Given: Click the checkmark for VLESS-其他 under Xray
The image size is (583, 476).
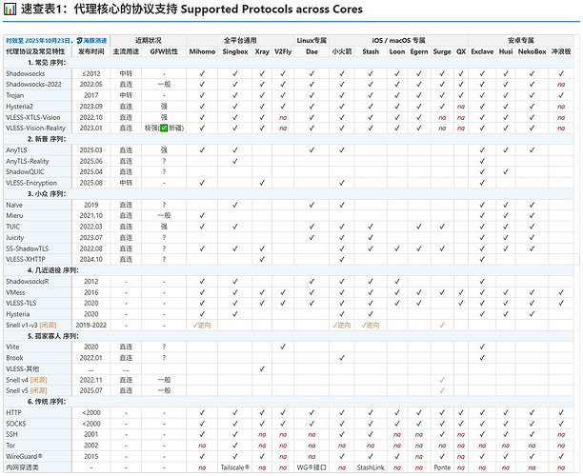Looking at the screenshot, I should coord(262,369).
